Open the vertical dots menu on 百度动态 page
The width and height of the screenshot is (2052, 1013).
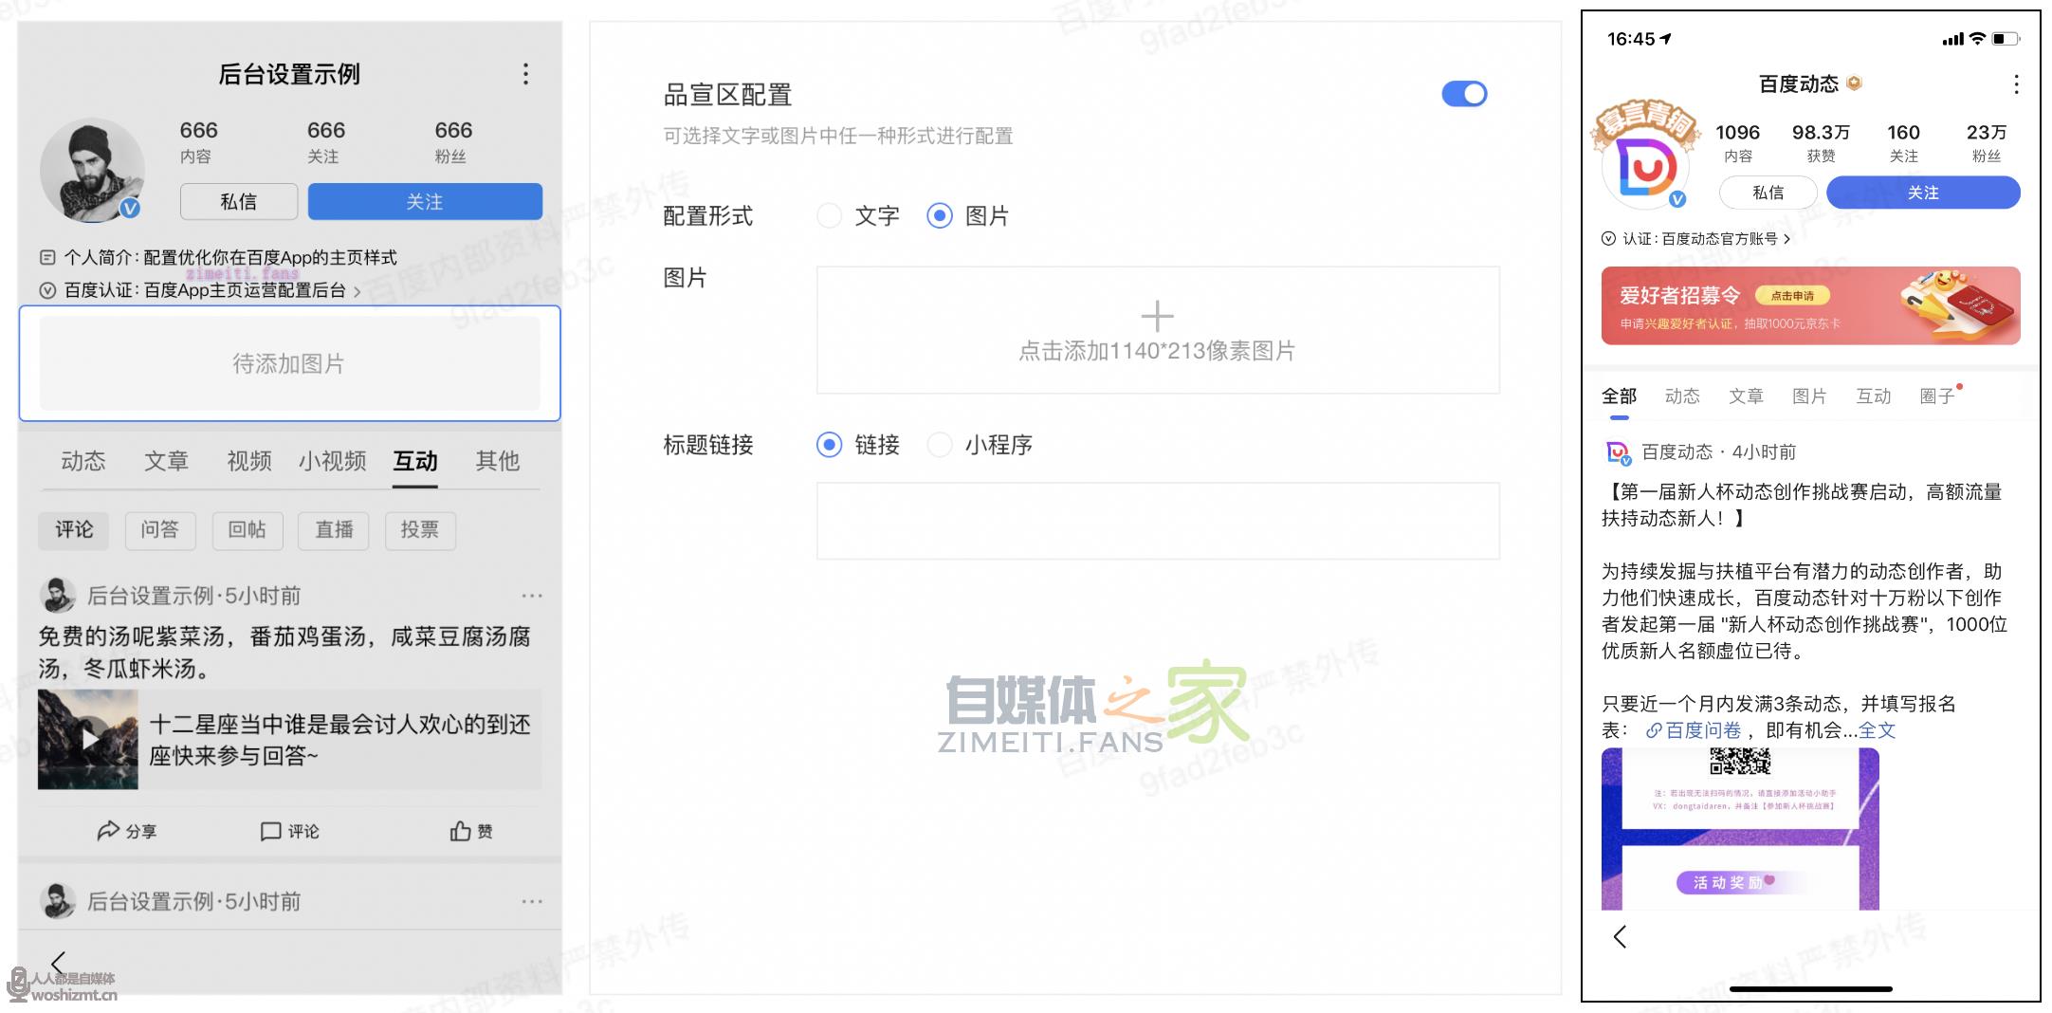click(2016, 84)
